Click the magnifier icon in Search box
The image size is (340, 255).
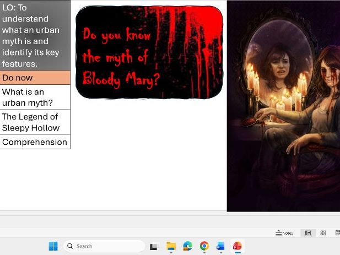70,246
